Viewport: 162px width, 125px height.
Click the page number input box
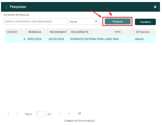41,114
